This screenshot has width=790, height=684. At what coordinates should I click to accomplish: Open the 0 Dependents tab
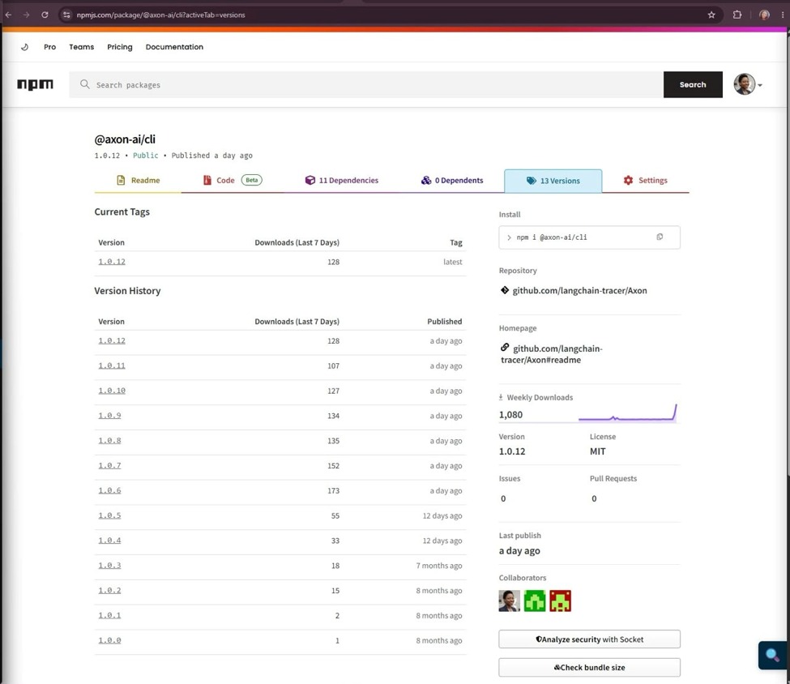click(x=452, y=181)
